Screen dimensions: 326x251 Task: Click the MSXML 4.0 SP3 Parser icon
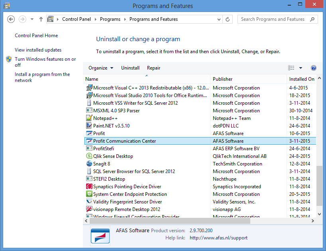click(x=89, y=110)
